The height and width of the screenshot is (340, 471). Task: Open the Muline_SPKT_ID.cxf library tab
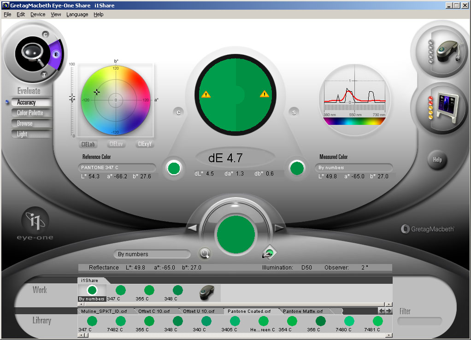pyautogui.click(x=104, y=311)
